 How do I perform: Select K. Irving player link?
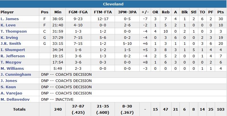click(x=9, y=38)
